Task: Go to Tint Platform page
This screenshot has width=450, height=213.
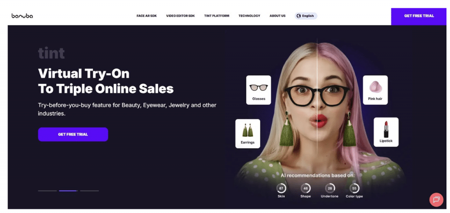Action: [x=217, y=16]
